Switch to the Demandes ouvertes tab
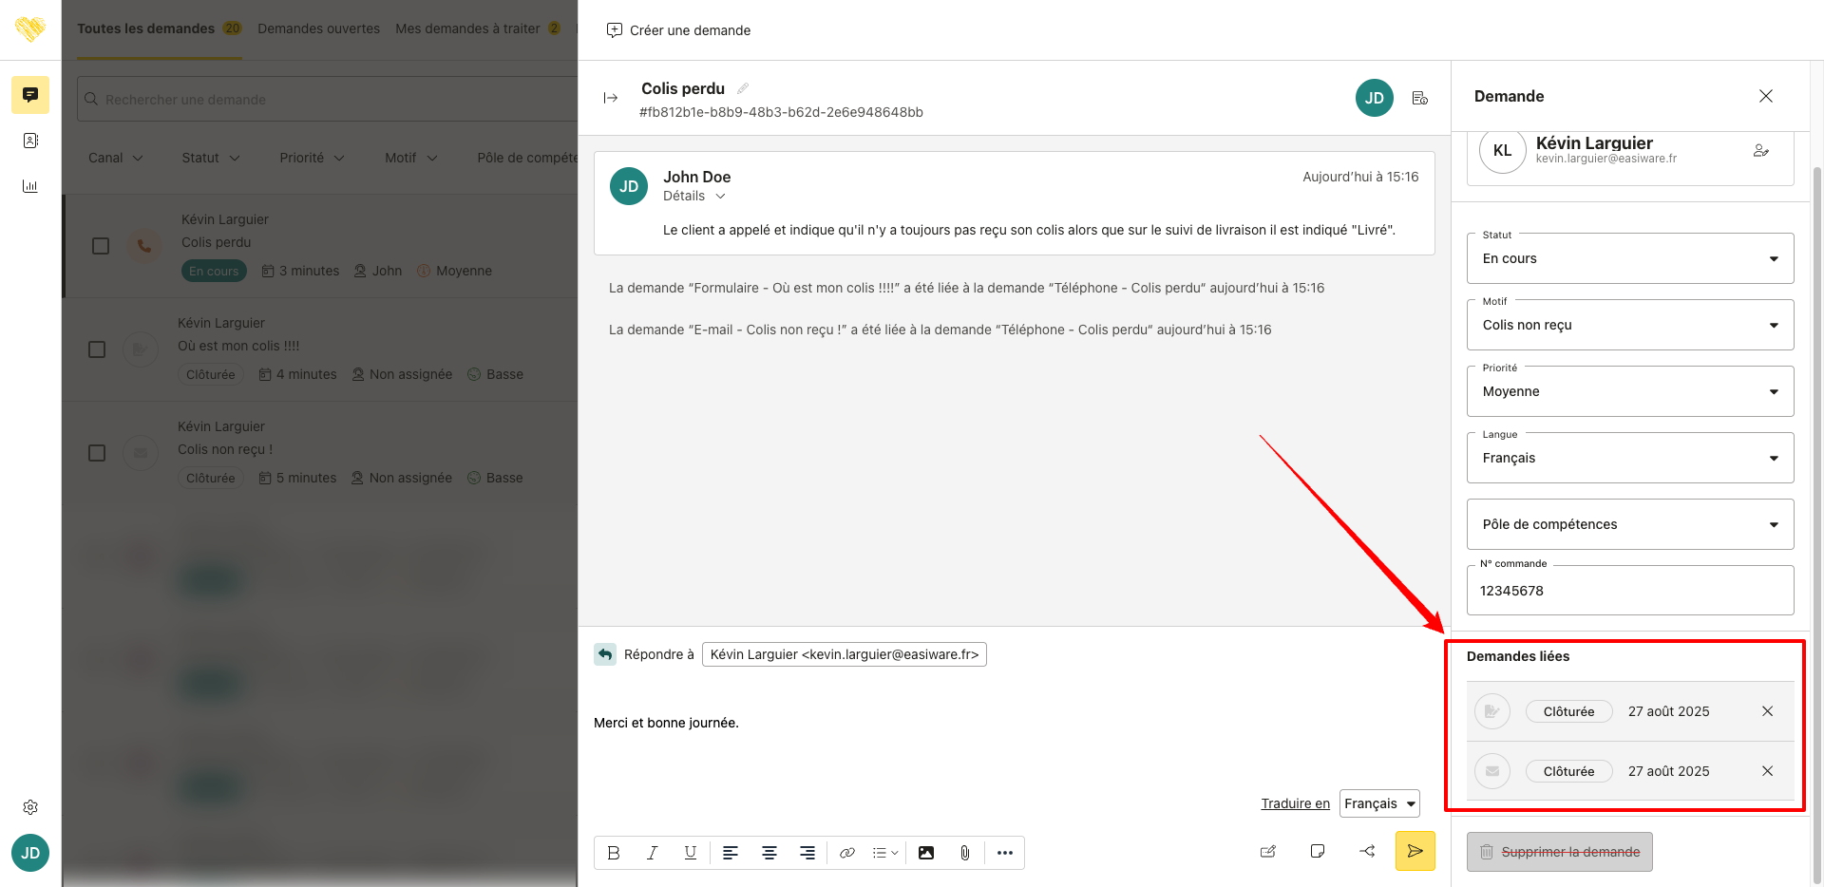The width and height of the screenshot is (1824, 887). (x=318, y=28)
